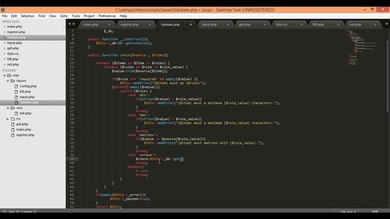Open the Help menu
Image resolution: width=390 pixels, height=219 pixels.
click(123, 16)
